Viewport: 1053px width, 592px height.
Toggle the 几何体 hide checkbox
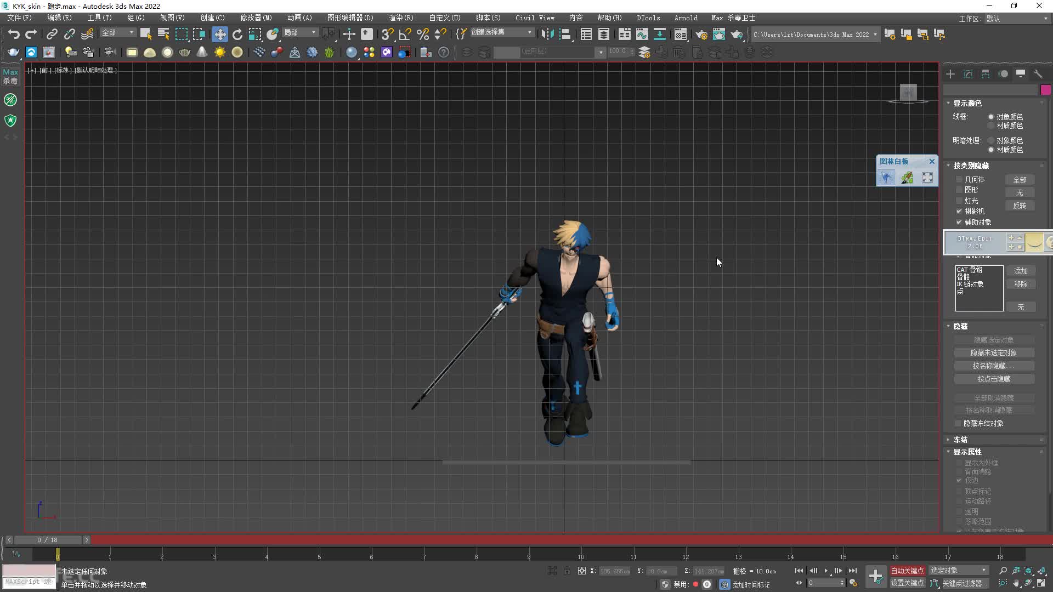(x=959, y=179)
